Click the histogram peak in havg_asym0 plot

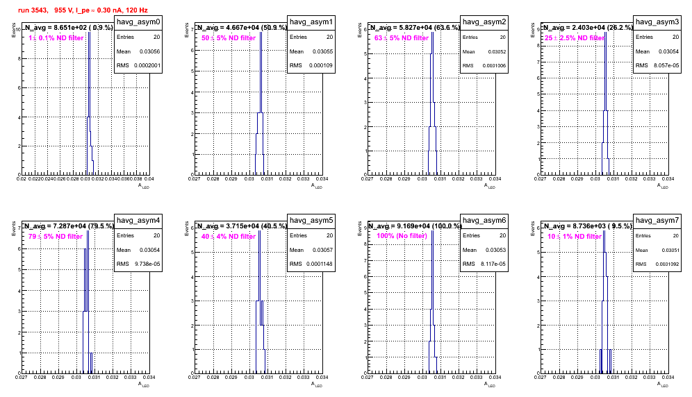89,33
